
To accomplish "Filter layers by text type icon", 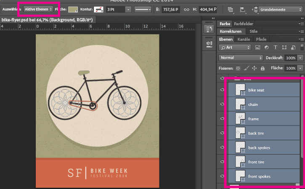I will tap(276, 47).
